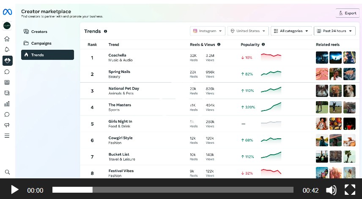Open third related reel for Cowgirl Style
The width and height of the screenshot is (362, 199).
pos(349,140)
